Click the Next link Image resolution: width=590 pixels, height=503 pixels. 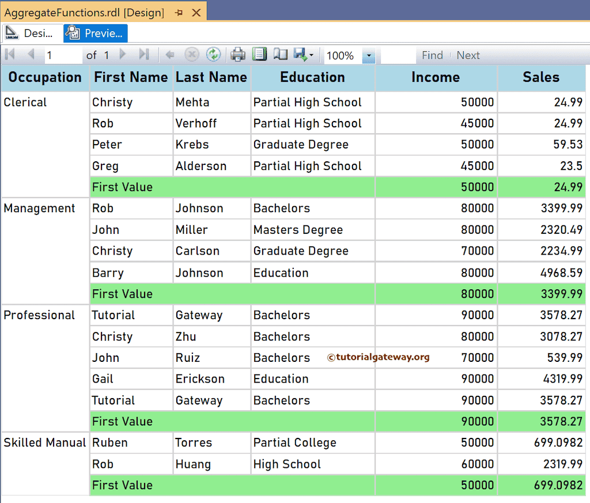[468, 55]
